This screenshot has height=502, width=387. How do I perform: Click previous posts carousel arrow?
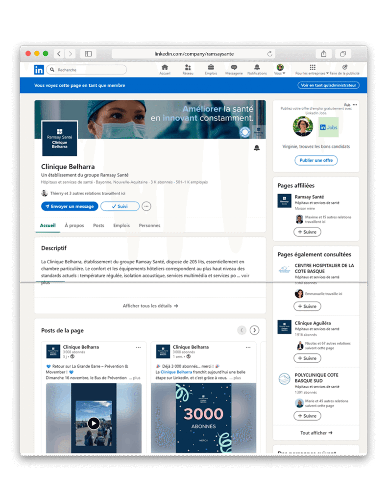(242, 330)
